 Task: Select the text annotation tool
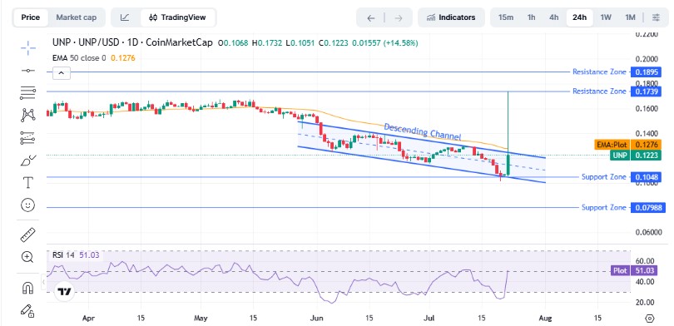(28, 182)
